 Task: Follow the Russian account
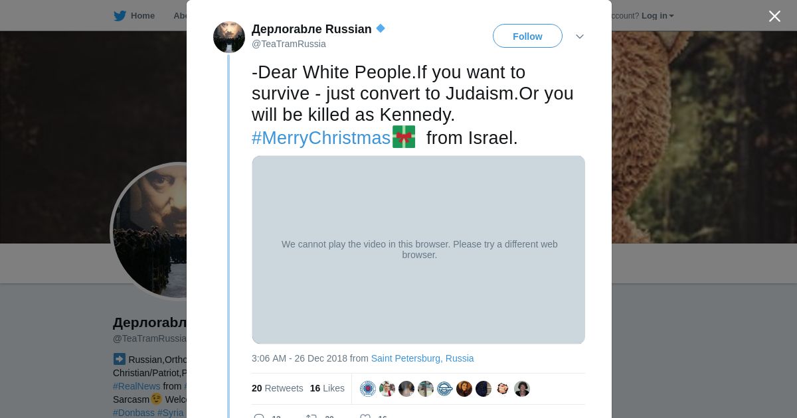[x=527, y=36]
